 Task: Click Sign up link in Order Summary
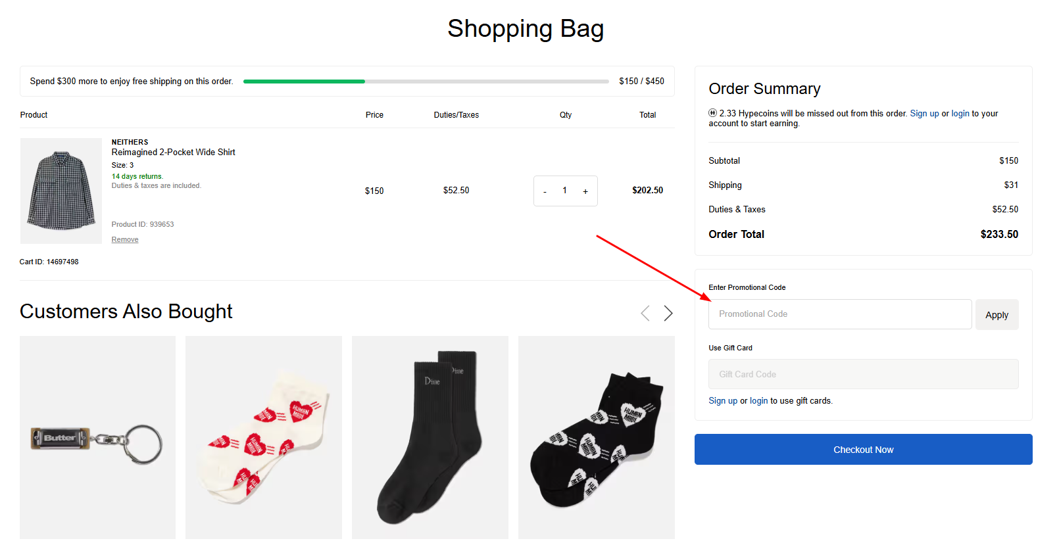[924, 114]
